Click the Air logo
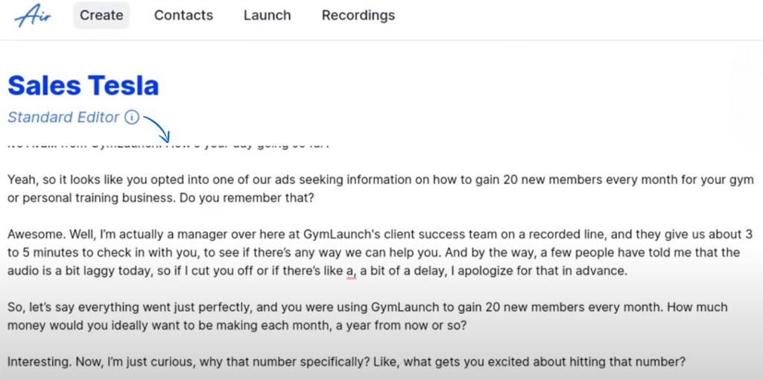Image resolution: width=763 pixels, height=380 pixels. pos(32,15)
